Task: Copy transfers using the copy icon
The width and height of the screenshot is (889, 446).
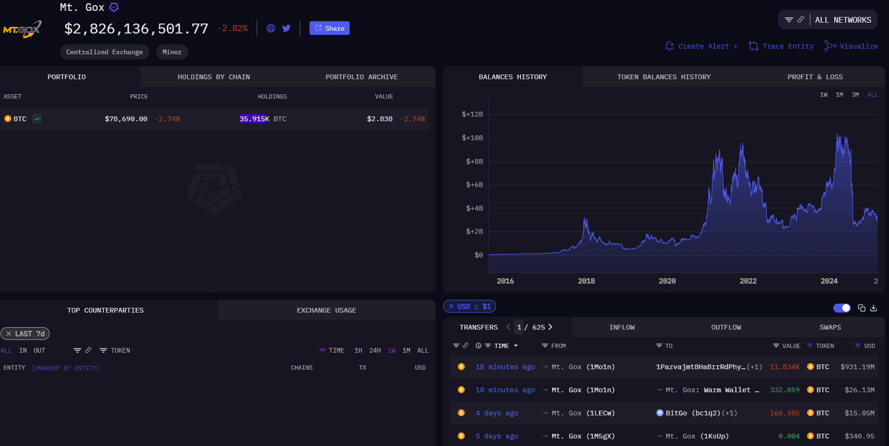Action: (862, 308)
